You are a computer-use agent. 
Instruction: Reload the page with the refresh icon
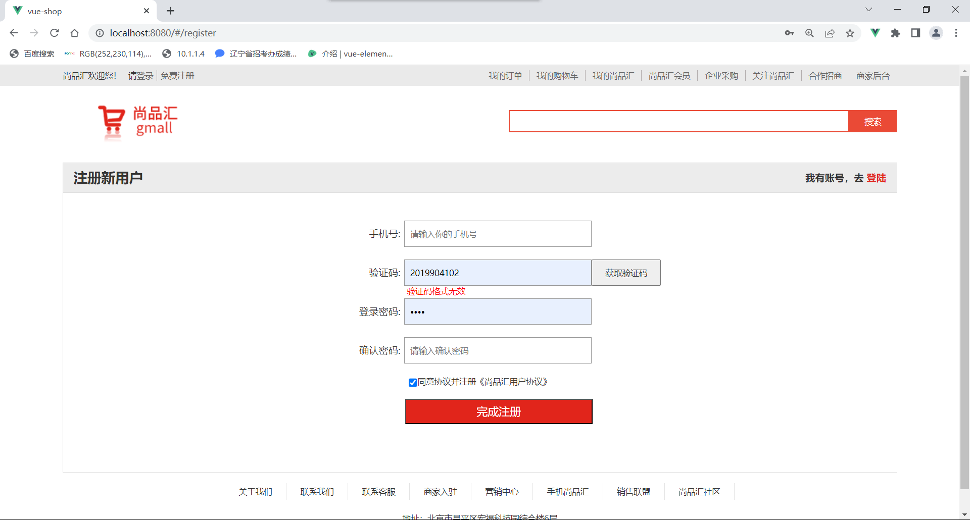pos(55,33)
